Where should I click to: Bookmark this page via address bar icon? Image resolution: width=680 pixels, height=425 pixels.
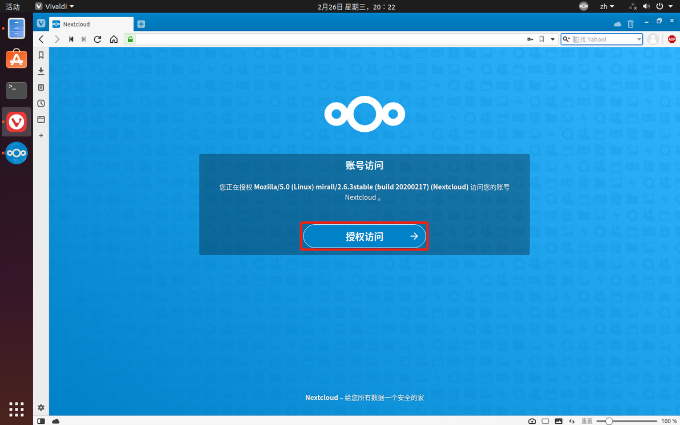pos(541,39)
